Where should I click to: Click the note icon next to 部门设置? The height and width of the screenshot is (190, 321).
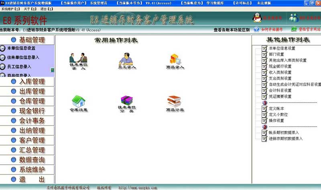click(264, 54)
